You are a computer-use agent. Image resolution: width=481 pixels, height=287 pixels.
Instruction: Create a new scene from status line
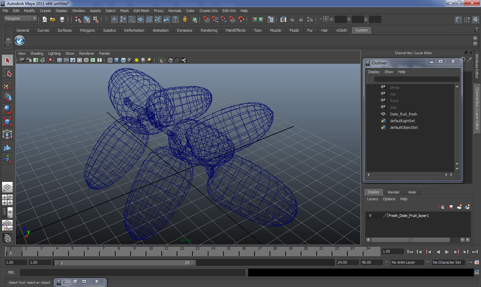click(x=45, y=19)
